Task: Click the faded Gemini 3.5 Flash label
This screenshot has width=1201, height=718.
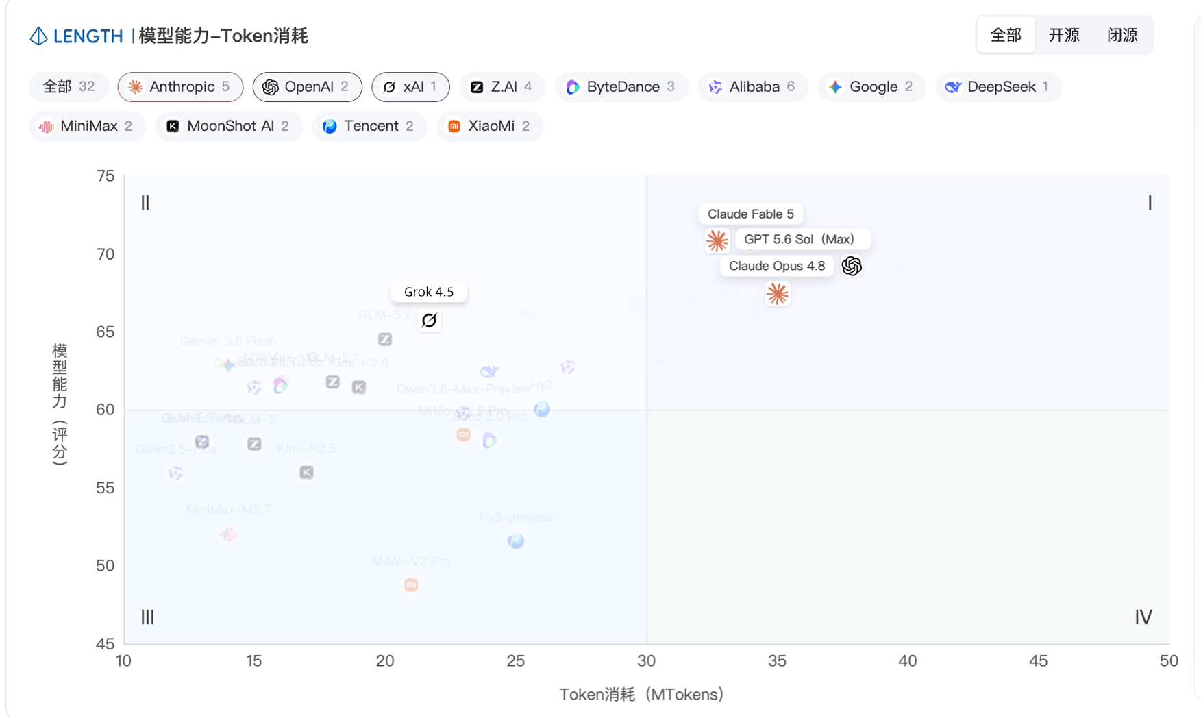Action: click(x=228, y=341)
